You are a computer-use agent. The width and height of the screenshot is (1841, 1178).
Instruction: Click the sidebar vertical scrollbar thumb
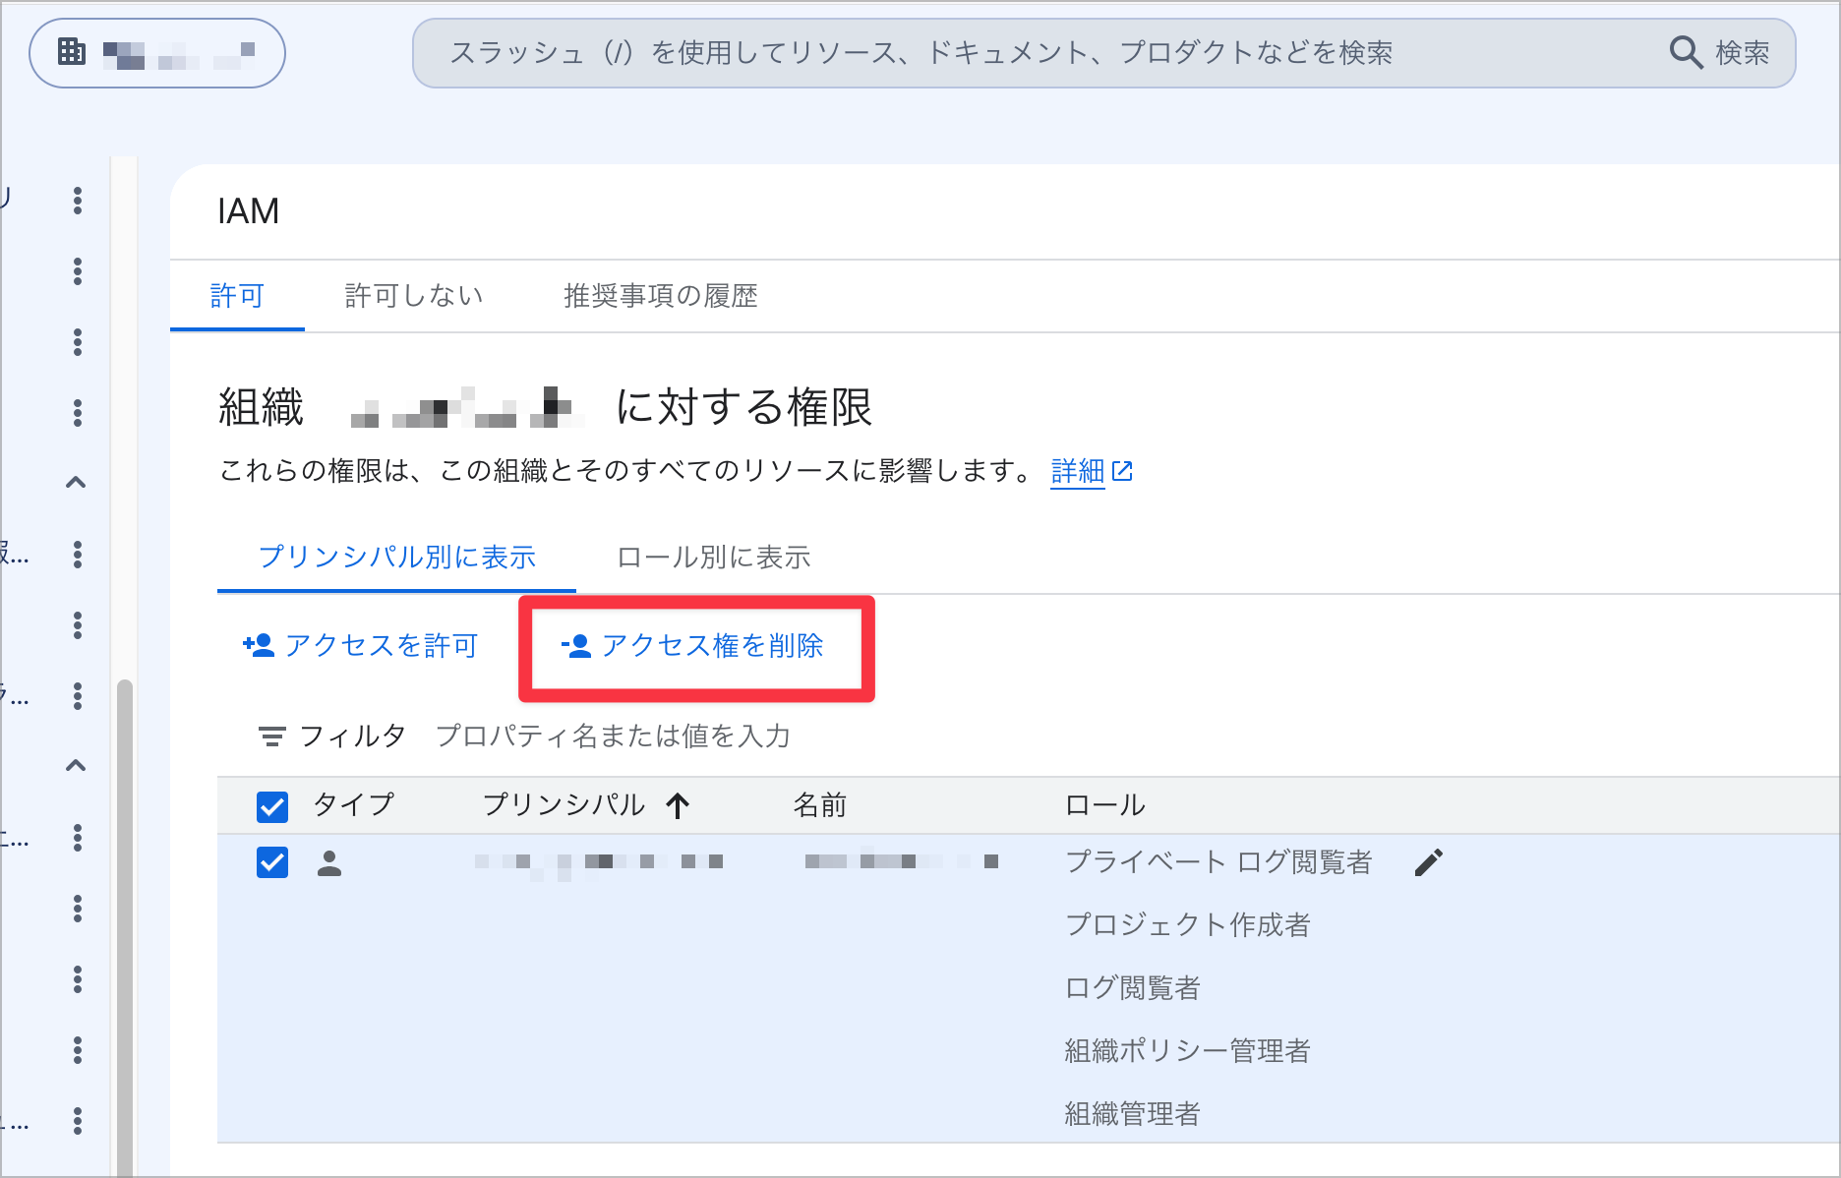click(125, 926)
